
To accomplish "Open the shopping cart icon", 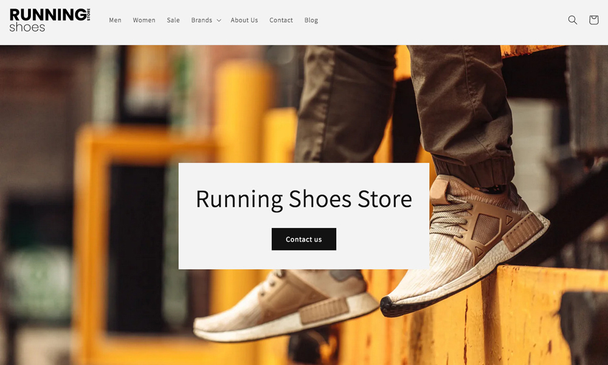I will pyautogui.click(x=593, y=20).
